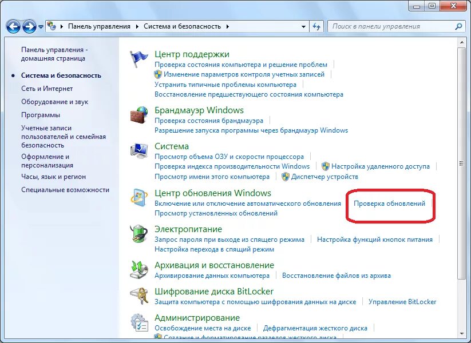The width and height of the screenshot is (471, 343).
Task: Click shield icon beside Настройка удаленного доступа
Action: (326, 166)
